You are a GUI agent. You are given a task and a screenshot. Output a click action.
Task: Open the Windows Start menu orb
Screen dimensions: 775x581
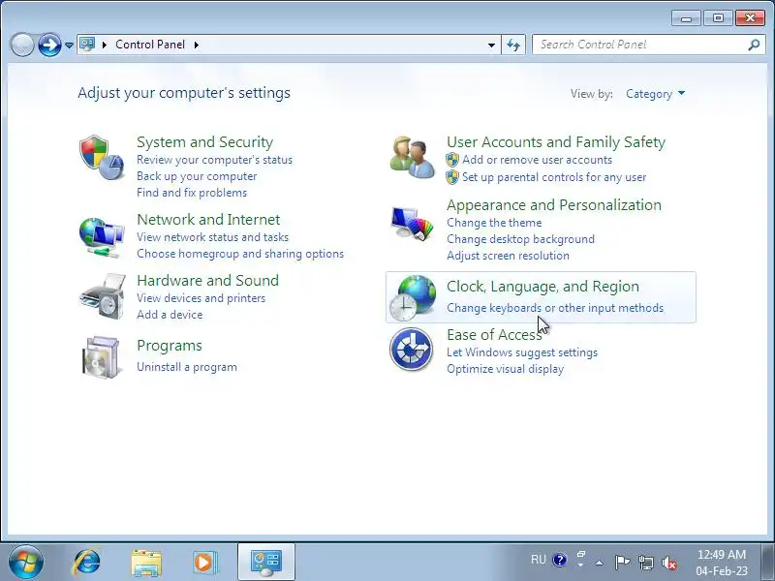(26, 563)
